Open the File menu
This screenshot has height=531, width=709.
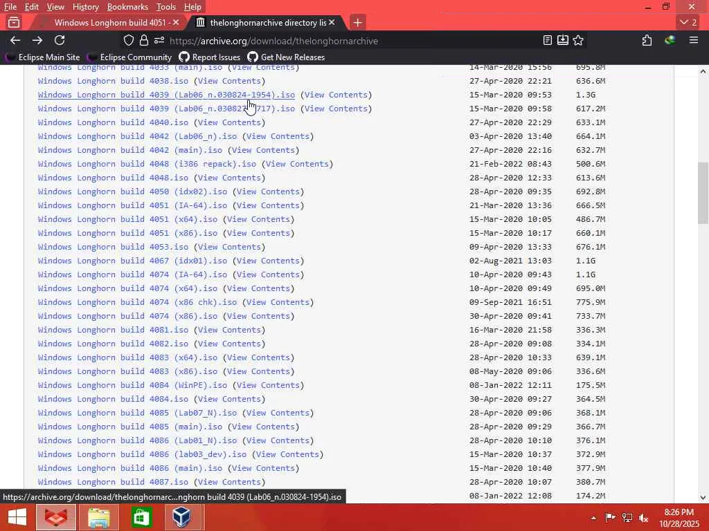[x=10, y=7]
